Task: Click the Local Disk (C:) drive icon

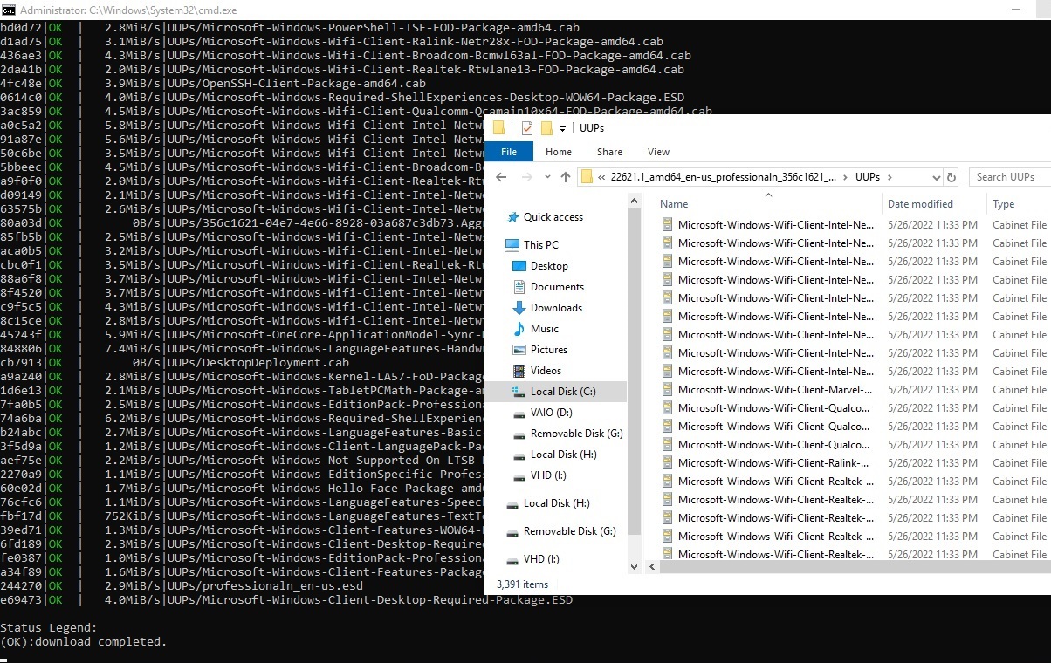Action: [519, 392]
